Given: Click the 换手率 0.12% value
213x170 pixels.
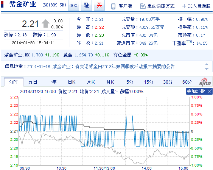Looking at the screenshot, I should click(x=202, y=27).
